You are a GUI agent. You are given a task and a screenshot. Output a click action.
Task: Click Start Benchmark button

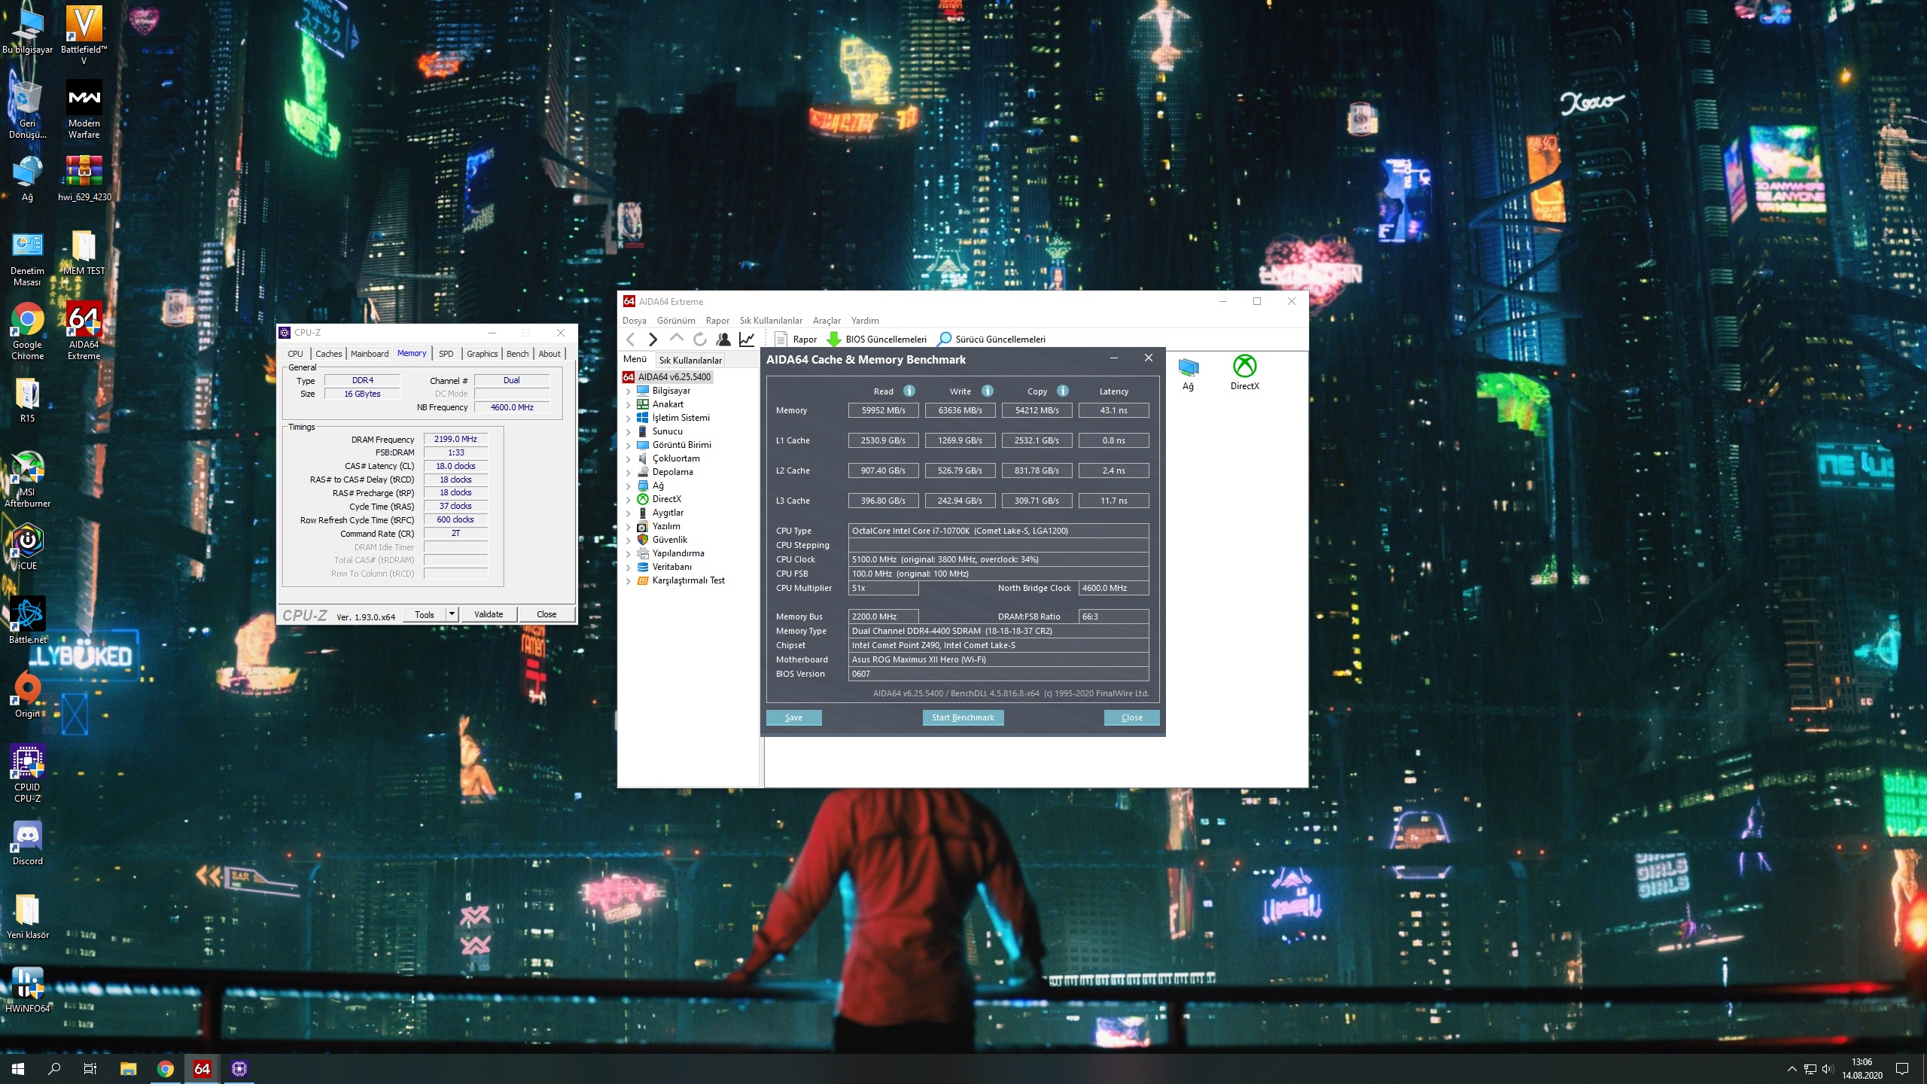click(x=963, y=717)
